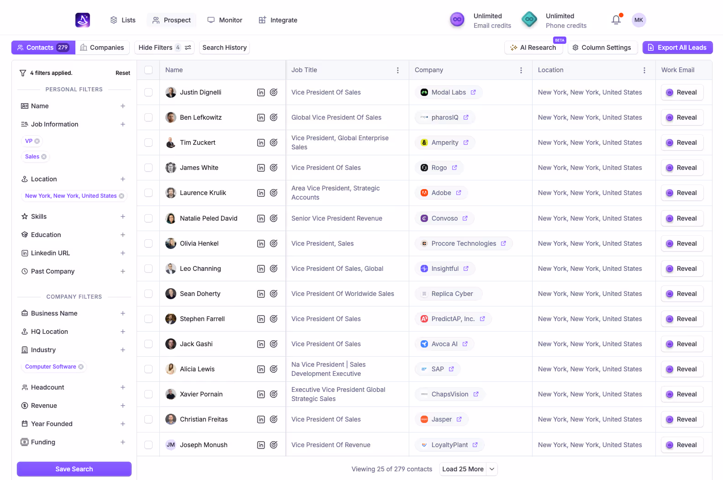Viewport: 723px width, 480px height.
Task: Toggle the select-all header checkbox
Action: (148, 70)
